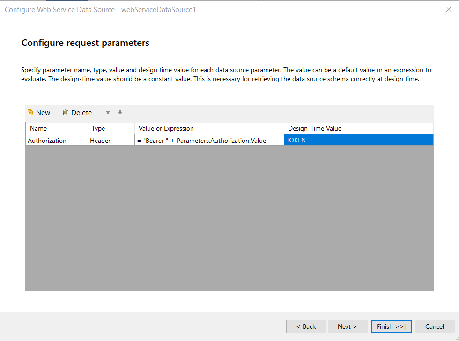The height and width of the screenshot is (341, 459).
Task: Proceed with the Next > button
Action: coord(347,326)
